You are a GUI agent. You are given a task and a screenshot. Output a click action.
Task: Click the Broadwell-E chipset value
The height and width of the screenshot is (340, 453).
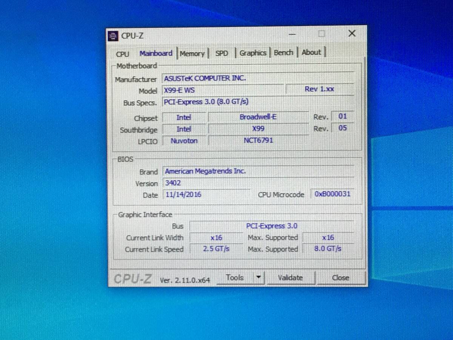(258, 117)
